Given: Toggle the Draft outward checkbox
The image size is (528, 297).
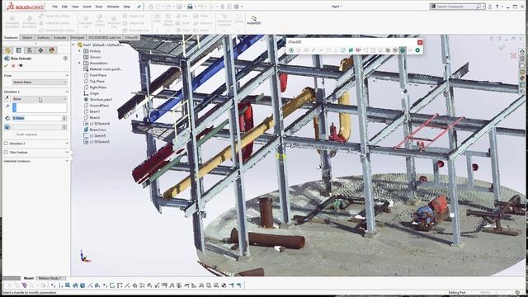Looking at the screenshot, I should tap(14, 134).
